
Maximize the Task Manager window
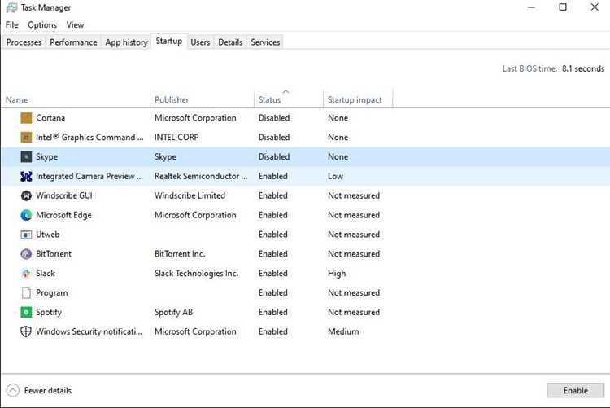pos(563,7)
